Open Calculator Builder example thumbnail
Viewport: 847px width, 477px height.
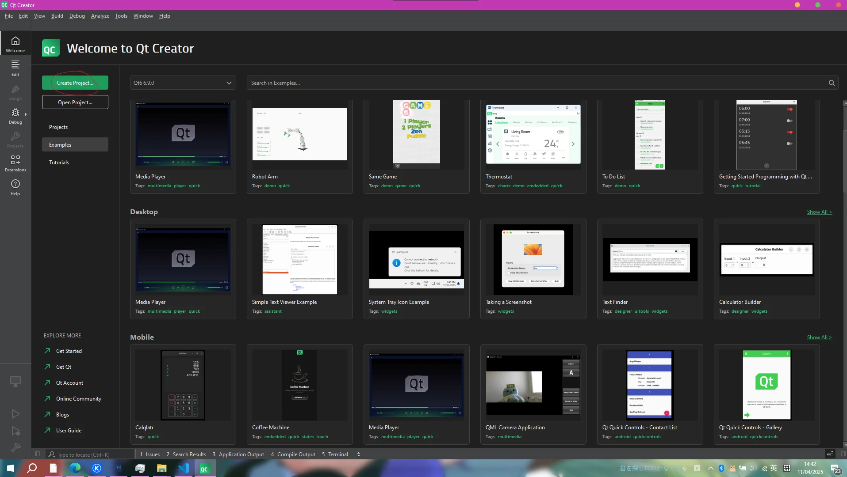pyautogui.click(x=767, y=259)
